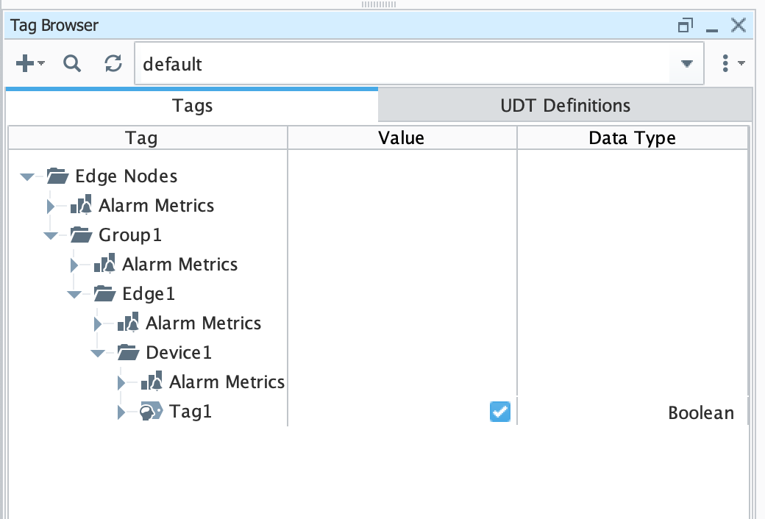Select the Tags tab
765x519 pixels.
(192, 105)
